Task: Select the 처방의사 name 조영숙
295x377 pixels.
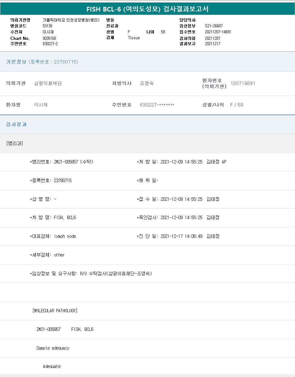Action: point(147,83)
